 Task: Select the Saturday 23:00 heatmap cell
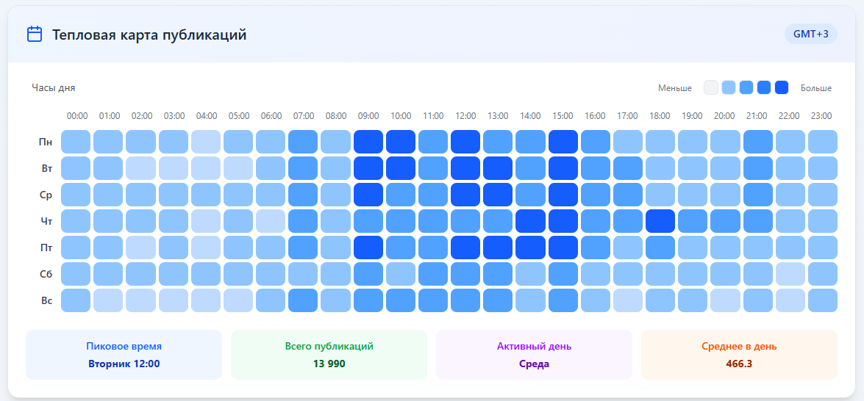point(822,274)
